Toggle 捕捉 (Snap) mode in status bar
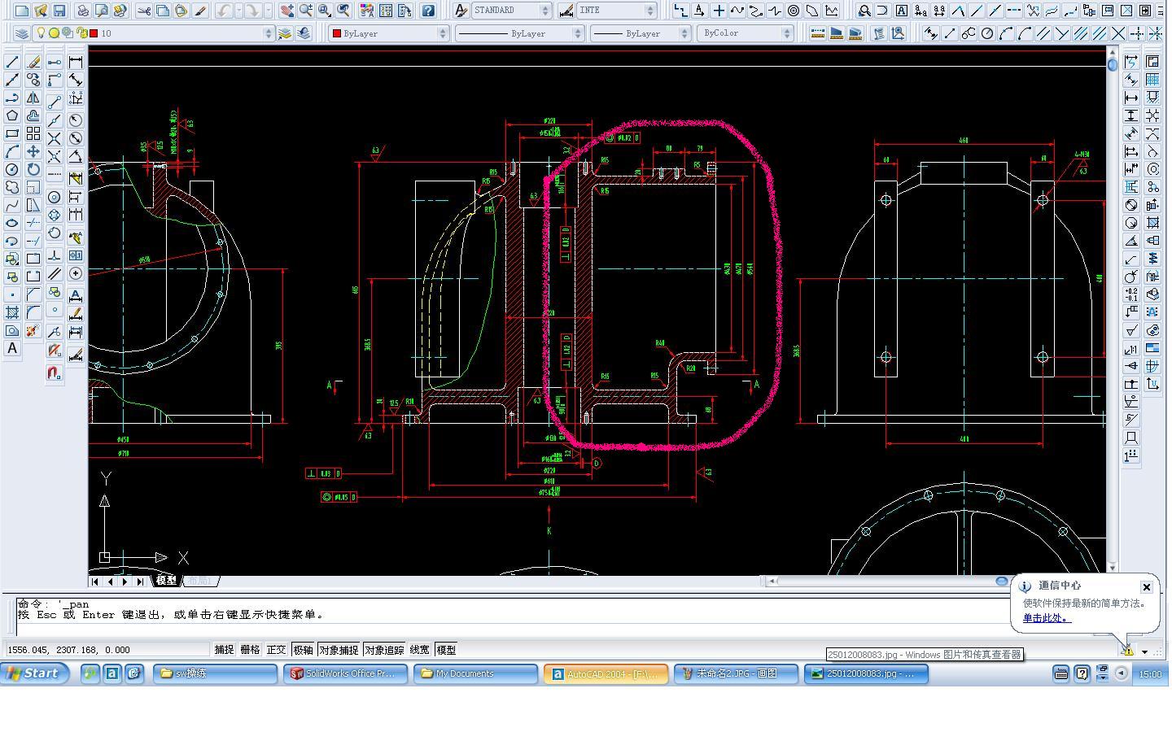This screenshot has height=732, width=1172. click(x=224, y=650)
